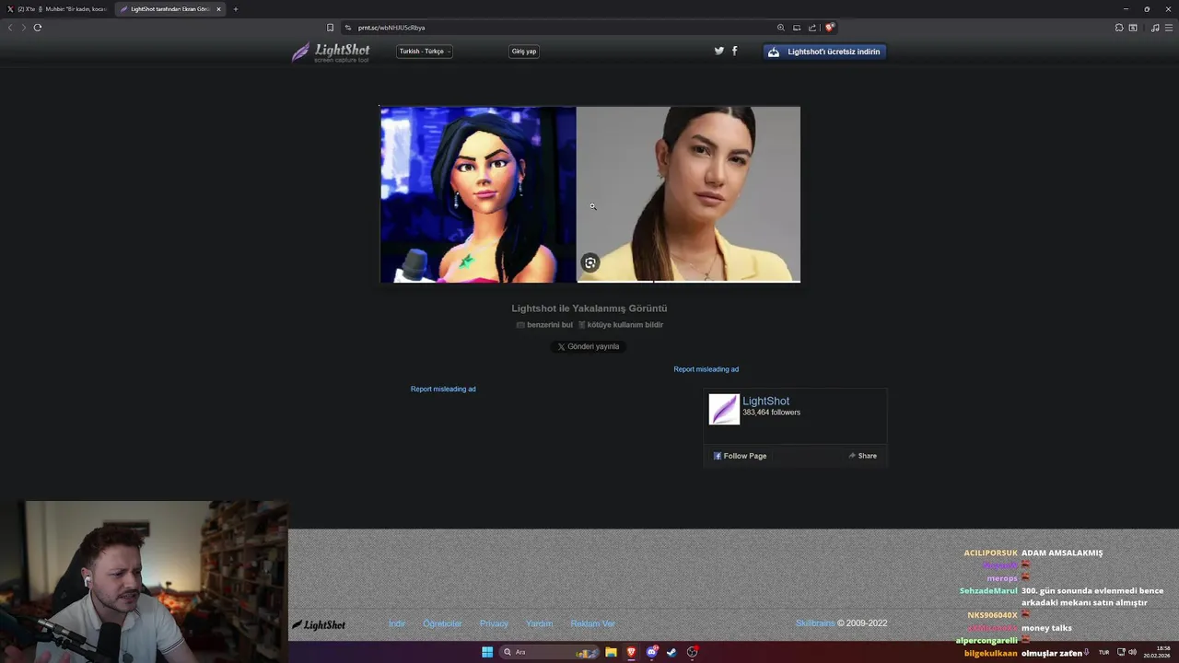
Task: Click the Windows taskbar search box
Action: pos(550,652)
